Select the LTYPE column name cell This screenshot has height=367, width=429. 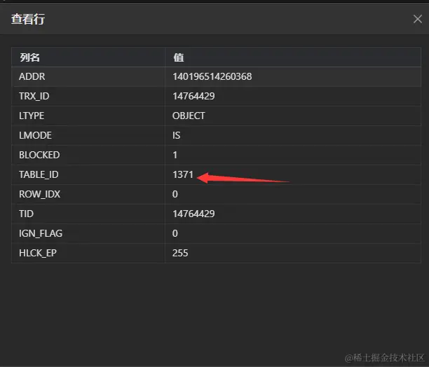(88, 116)
